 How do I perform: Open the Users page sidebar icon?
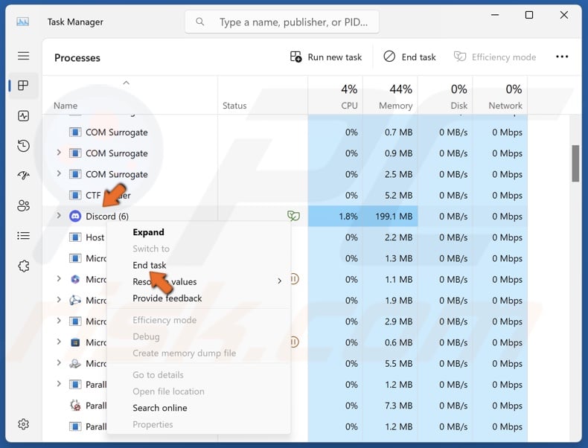click(x=23, y=205)
